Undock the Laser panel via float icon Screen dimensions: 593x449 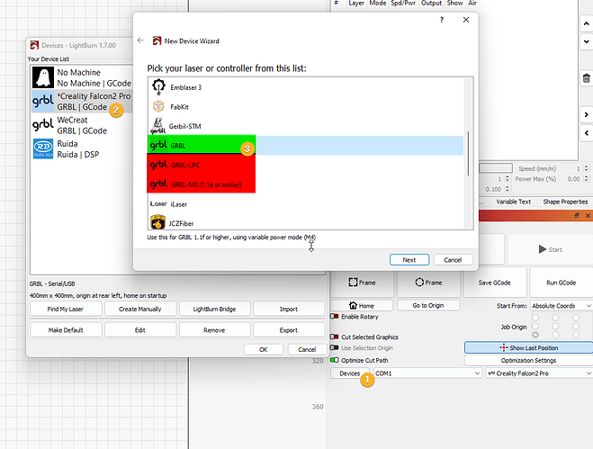(x=577, y=215)
